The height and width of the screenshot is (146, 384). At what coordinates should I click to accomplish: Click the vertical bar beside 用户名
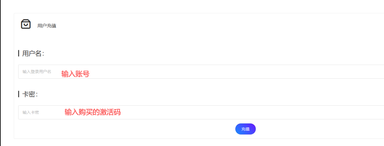[x=19, y=53]
